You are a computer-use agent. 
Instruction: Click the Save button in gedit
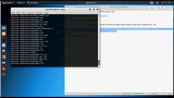point(152,8)
